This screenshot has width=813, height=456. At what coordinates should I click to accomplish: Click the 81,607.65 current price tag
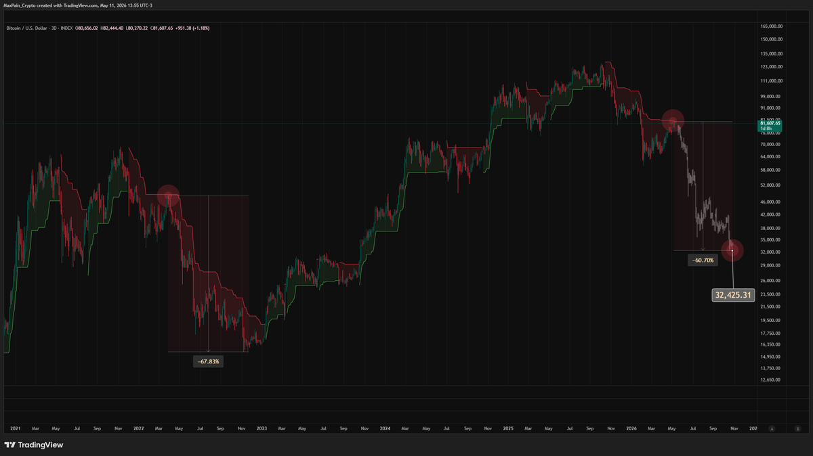click(771, 125)
